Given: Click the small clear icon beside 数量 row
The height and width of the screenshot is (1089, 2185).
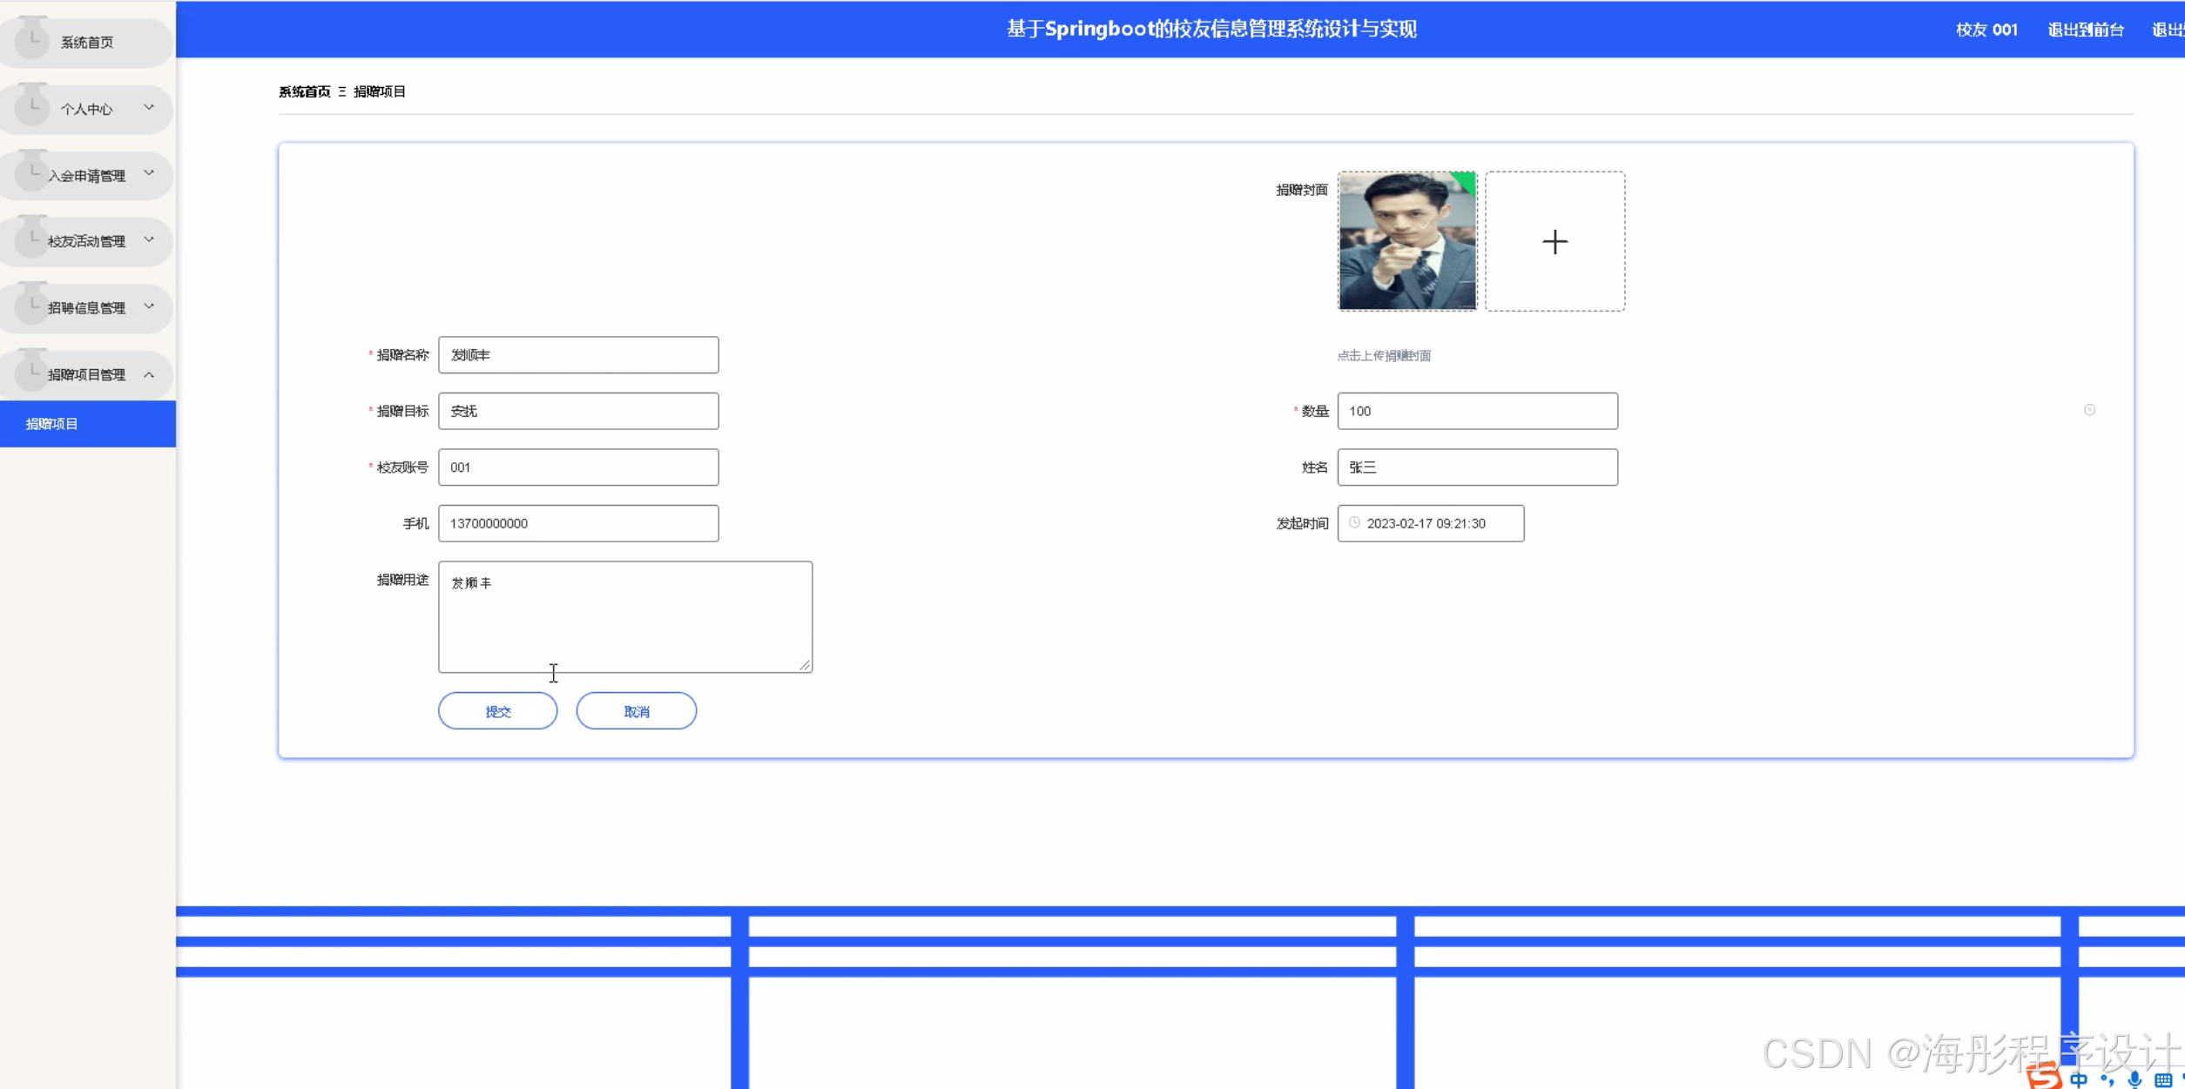Looking at the screenshot, I should click(x=2089, y=410).
